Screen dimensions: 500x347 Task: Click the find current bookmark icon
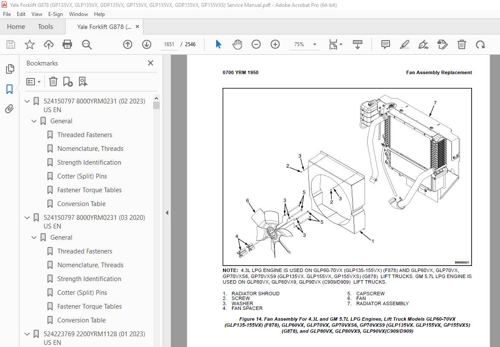click(x=83, y=81)
